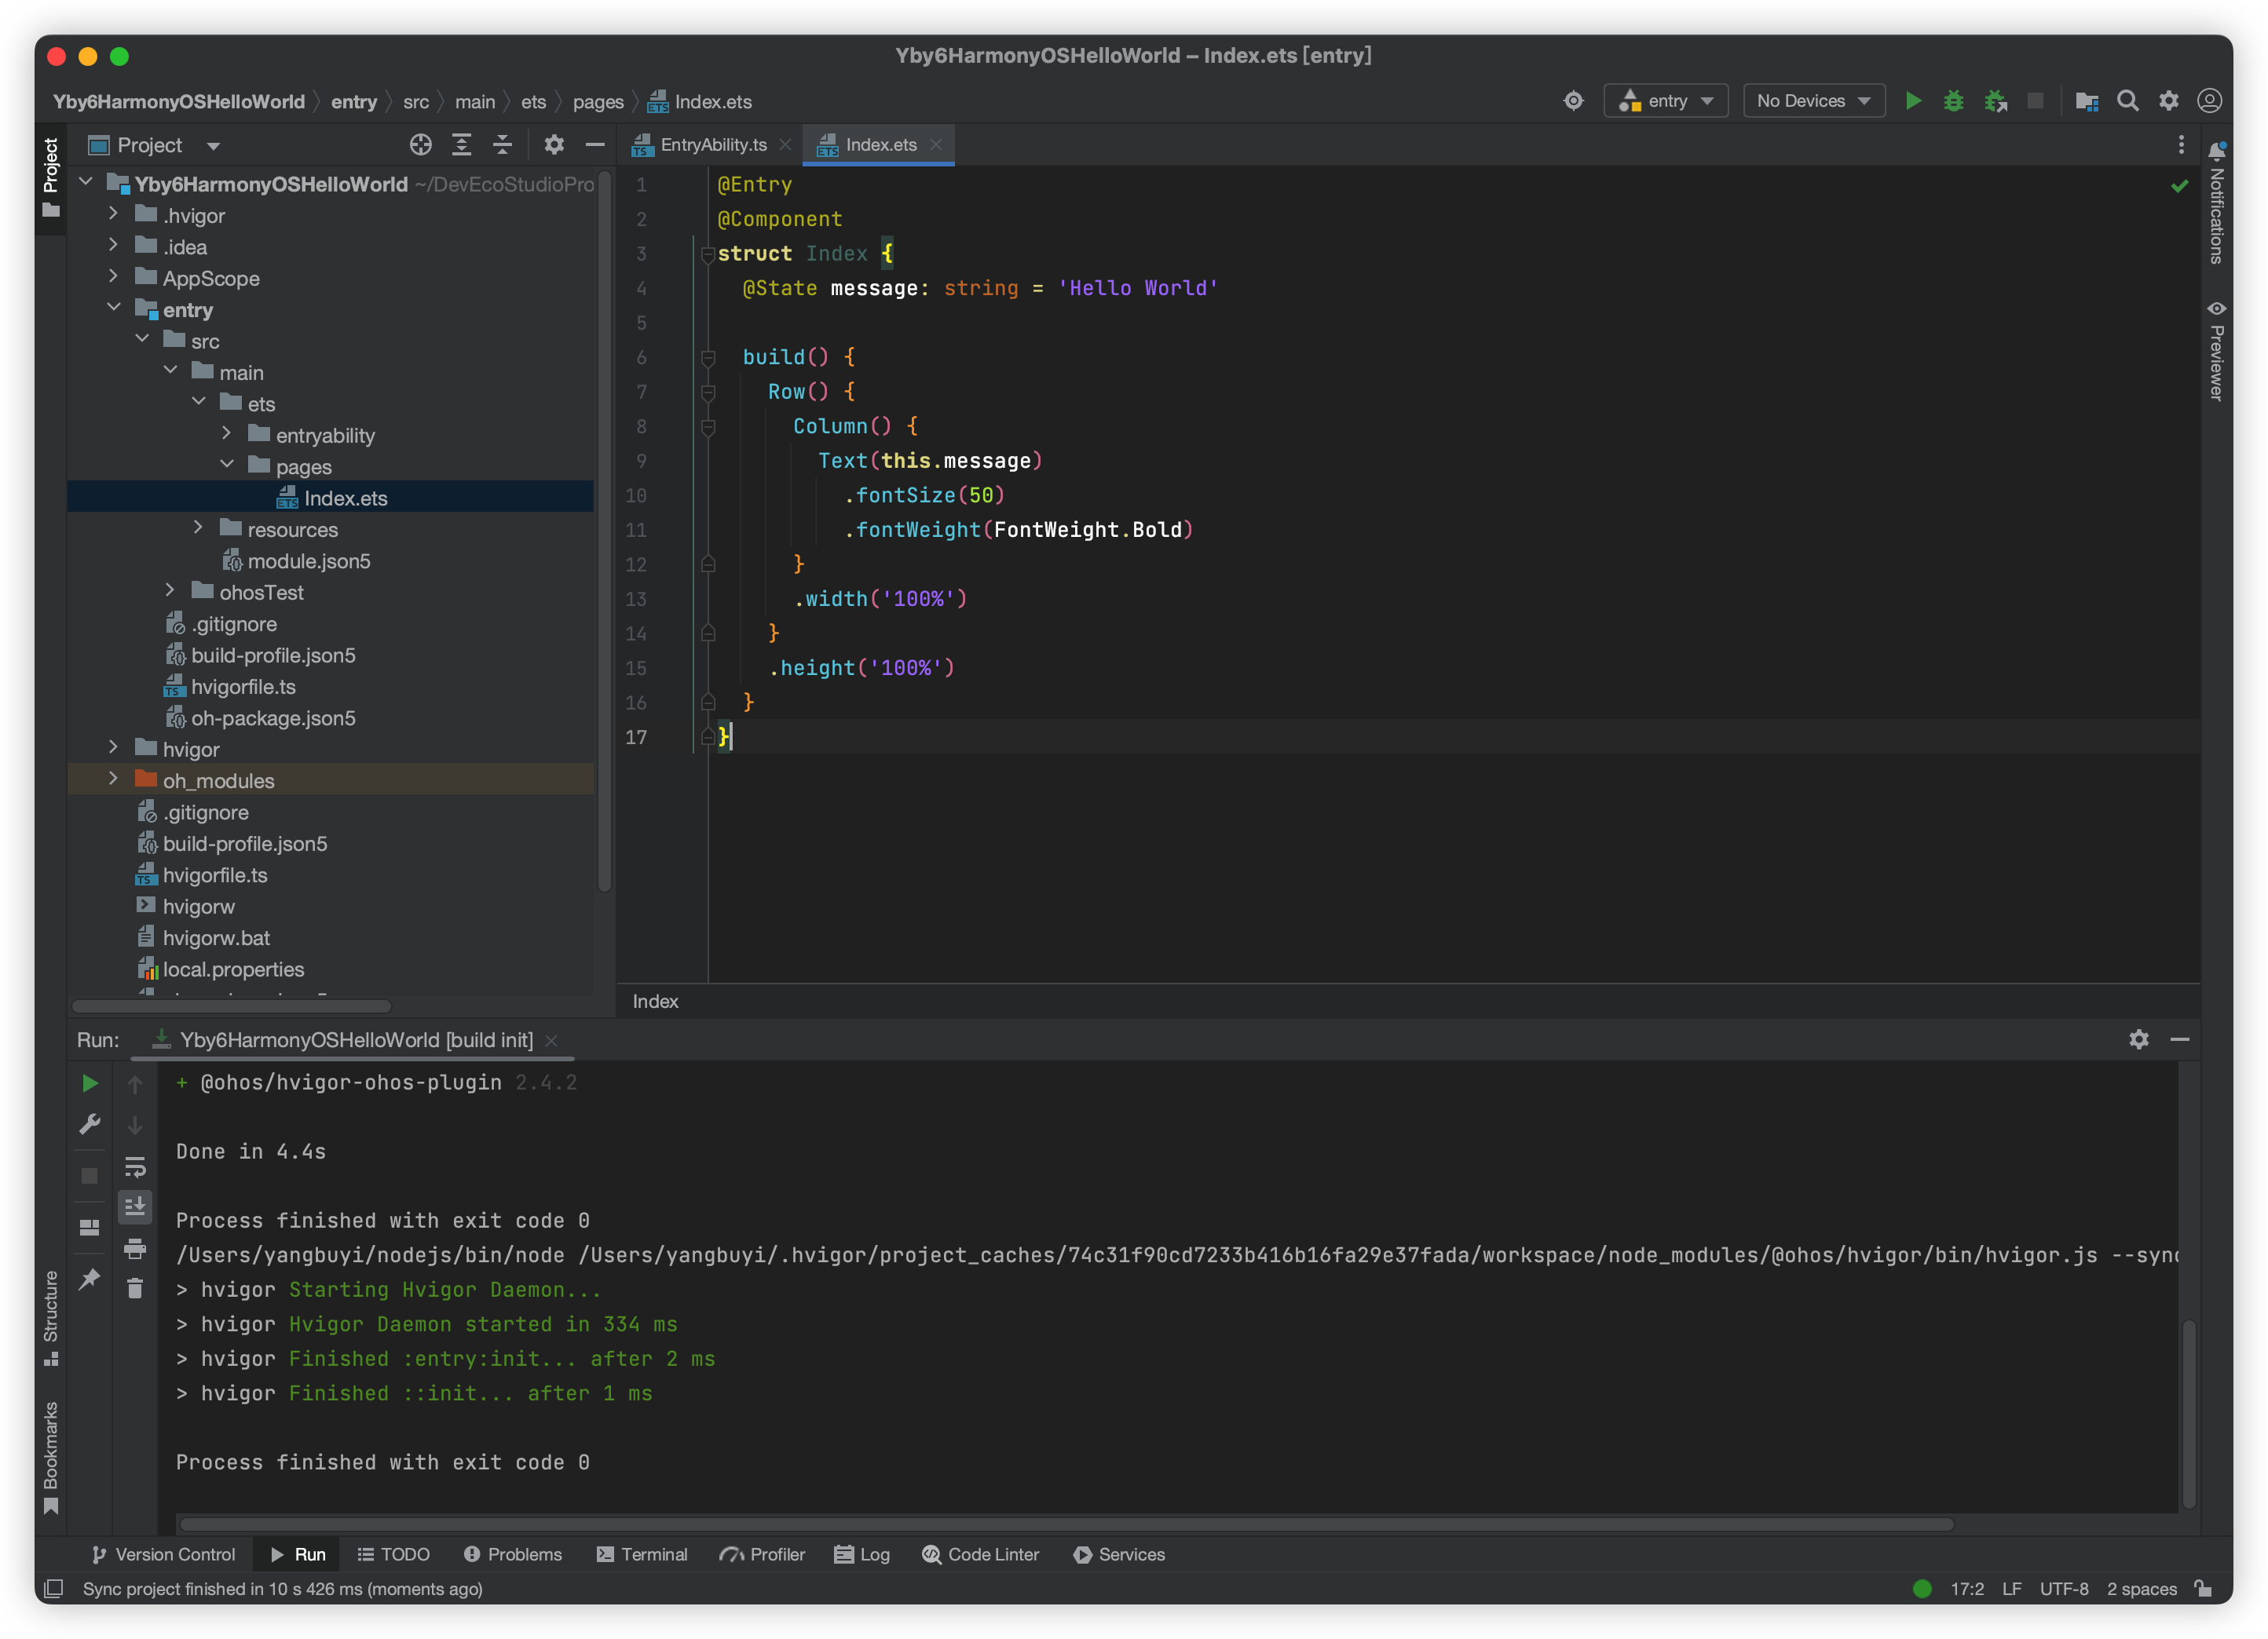Screen dimensions: 2268x1639
Task: Select module.json5 in project tree
Action: [x=308, y=560]
